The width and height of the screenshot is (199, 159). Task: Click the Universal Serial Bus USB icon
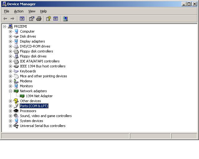tap(16, 126)
